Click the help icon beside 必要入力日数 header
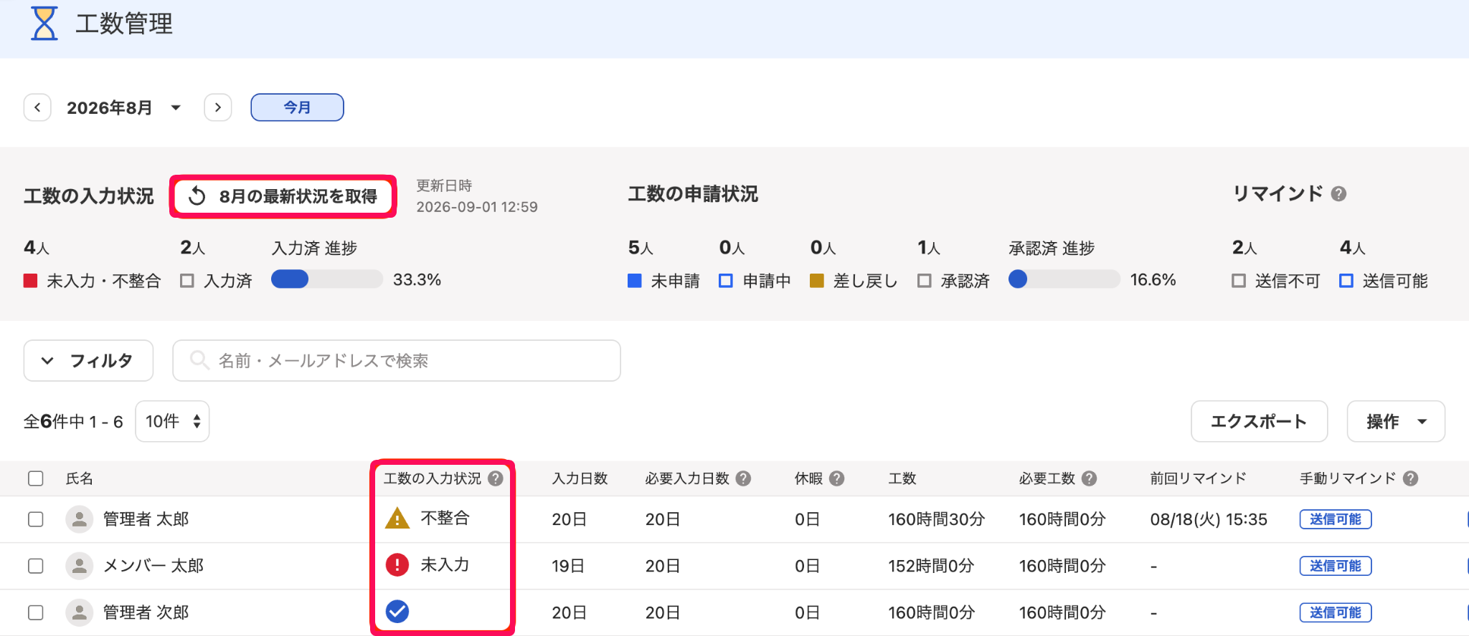The image size is (1469, 636). [744, 478]
